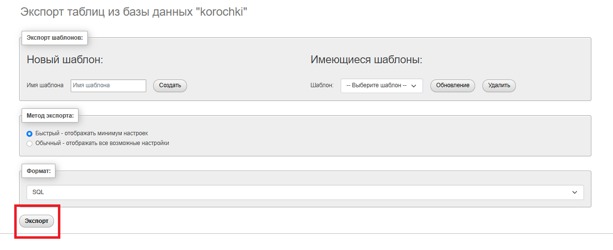Click the Экспорт button
The height and width of the screenshot is (250, 613).
36,221
